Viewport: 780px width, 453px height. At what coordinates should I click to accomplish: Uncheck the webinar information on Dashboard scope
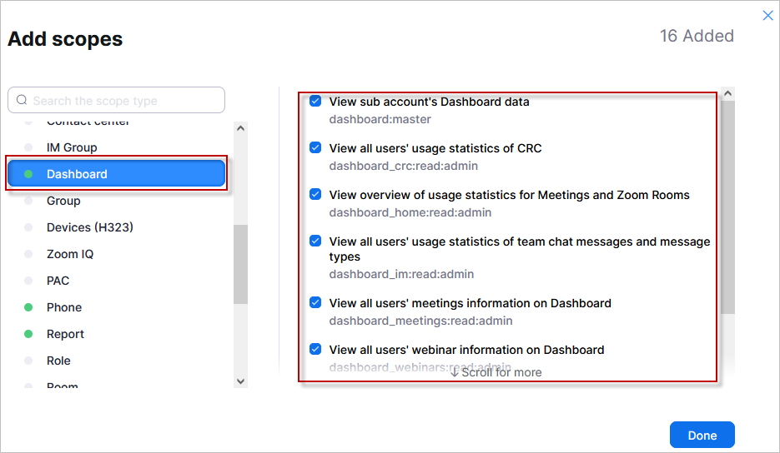(x=315, y=349)
